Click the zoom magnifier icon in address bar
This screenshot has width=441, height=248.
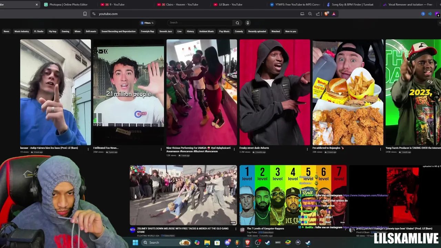point(310,14)
